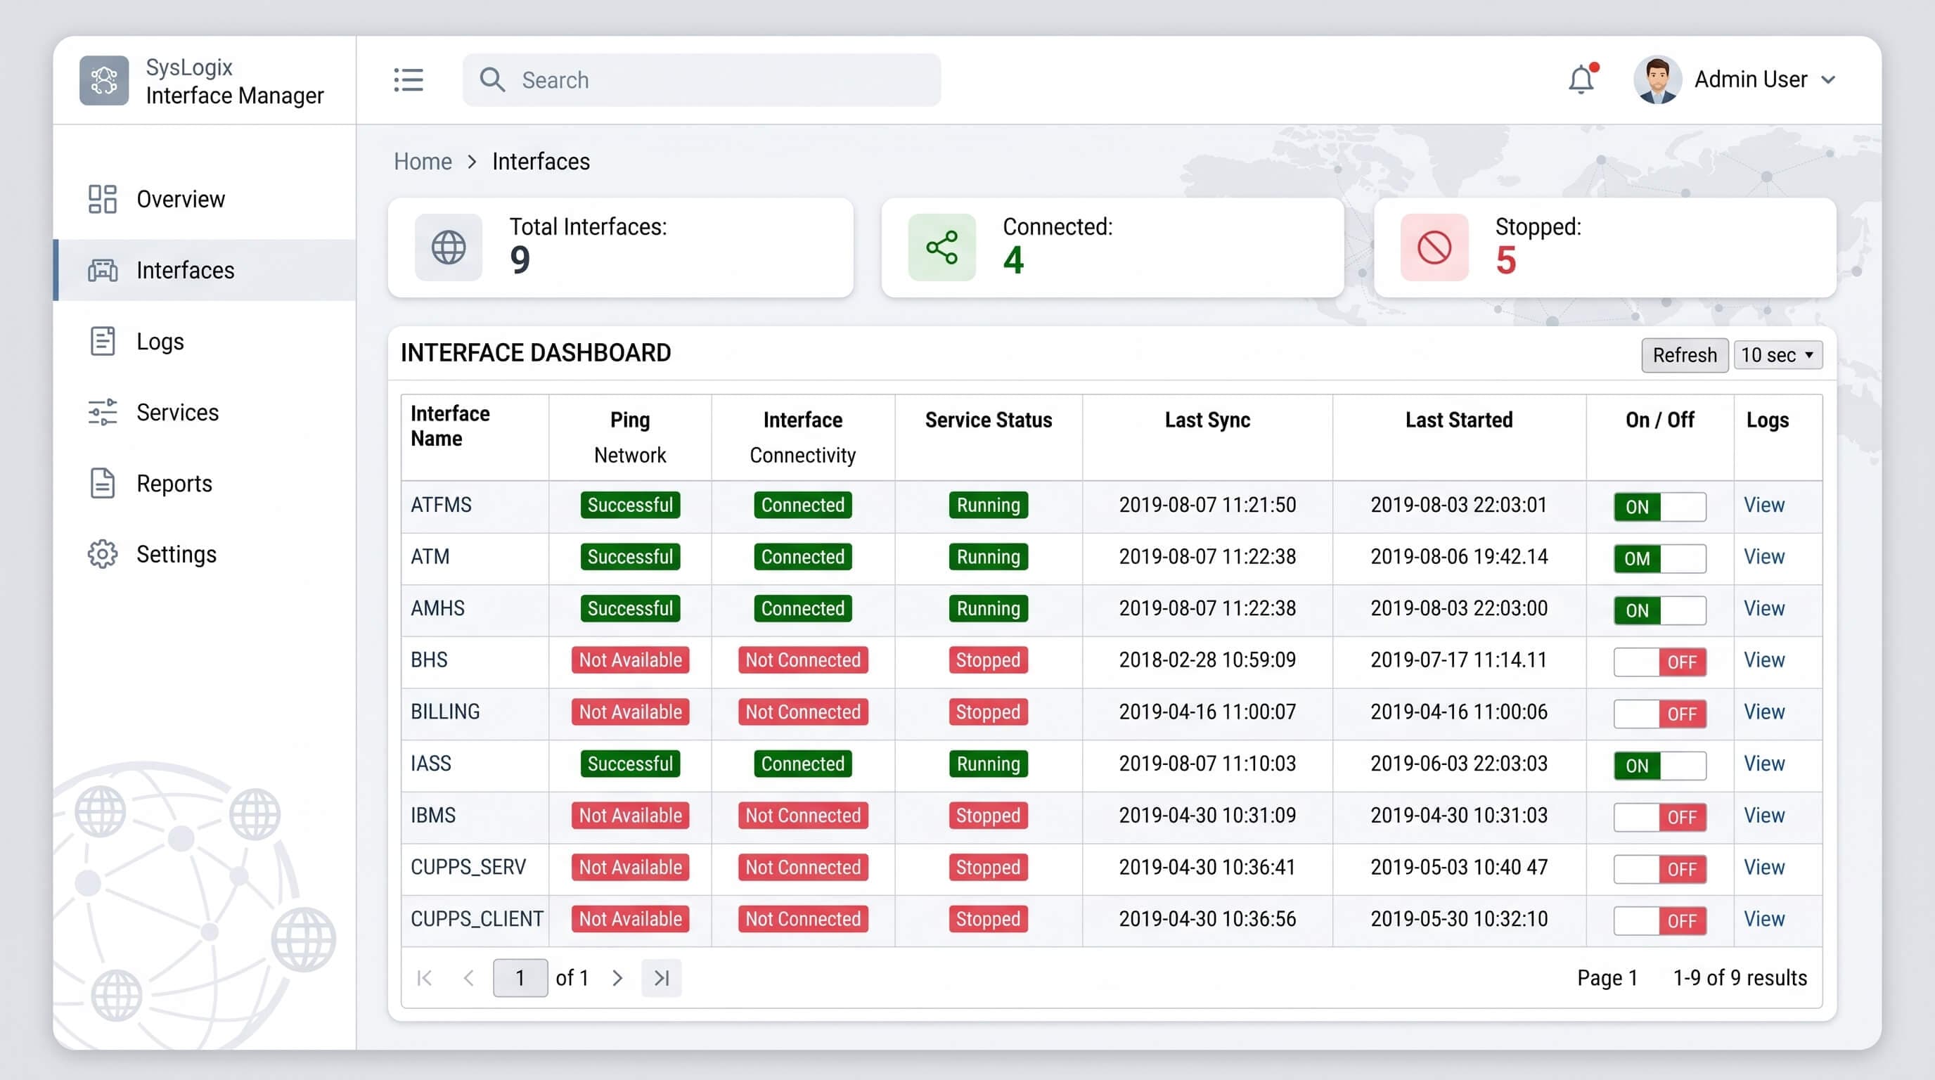Image resolution: width=1935 pixels, height=1080 pixels.
Task: Click the Services sliders icon
Action: coord(102,412)
